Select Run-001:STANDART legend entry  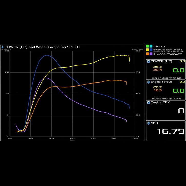click(167, 54)
